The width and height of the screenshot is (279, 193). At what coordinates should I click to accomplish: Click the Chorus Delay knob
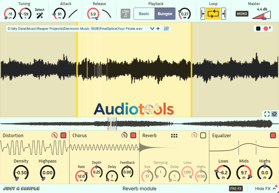point(112,176)
